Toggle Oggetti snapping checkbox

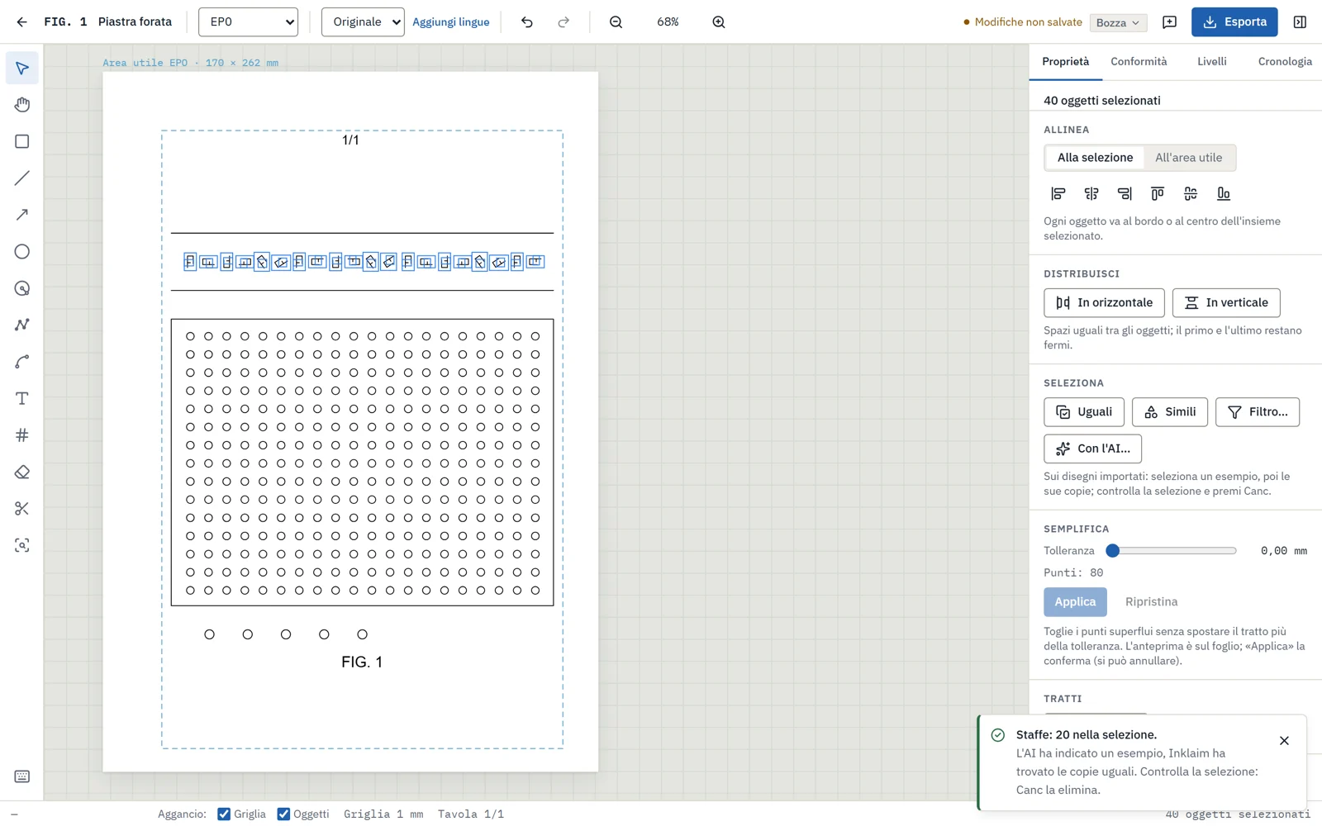coord(283,814)
